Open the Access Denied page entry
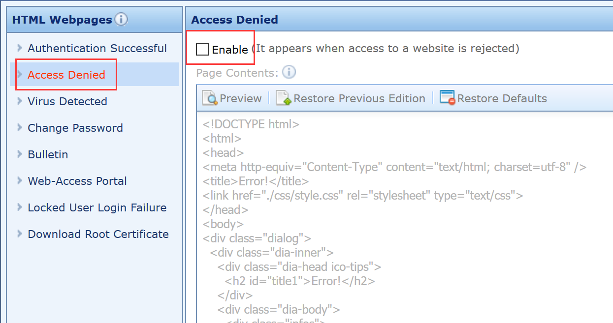 click(x=66, y=75)
